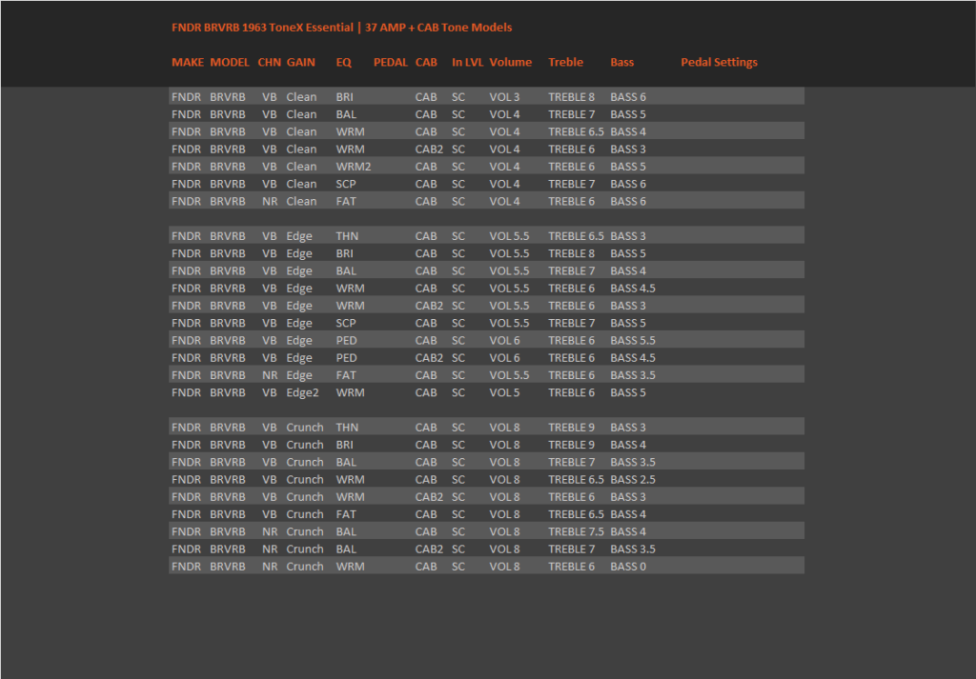Select the 'BASS 5.5' cell
The height and width of the screenshot is (679, 976).
point(633,340)
